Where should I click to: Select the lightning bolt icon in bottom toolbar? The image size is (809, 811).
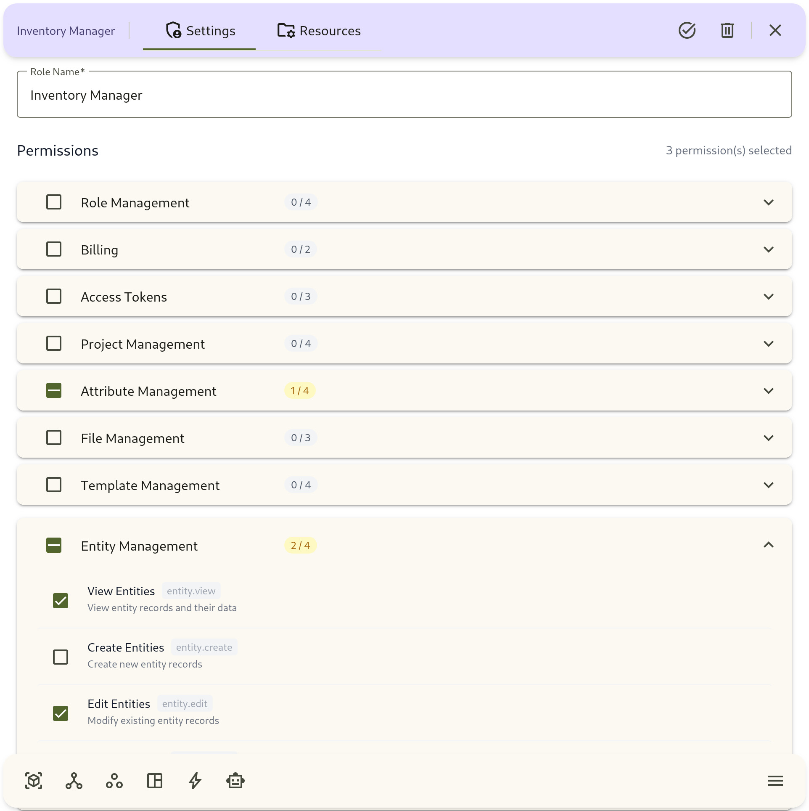195,781
